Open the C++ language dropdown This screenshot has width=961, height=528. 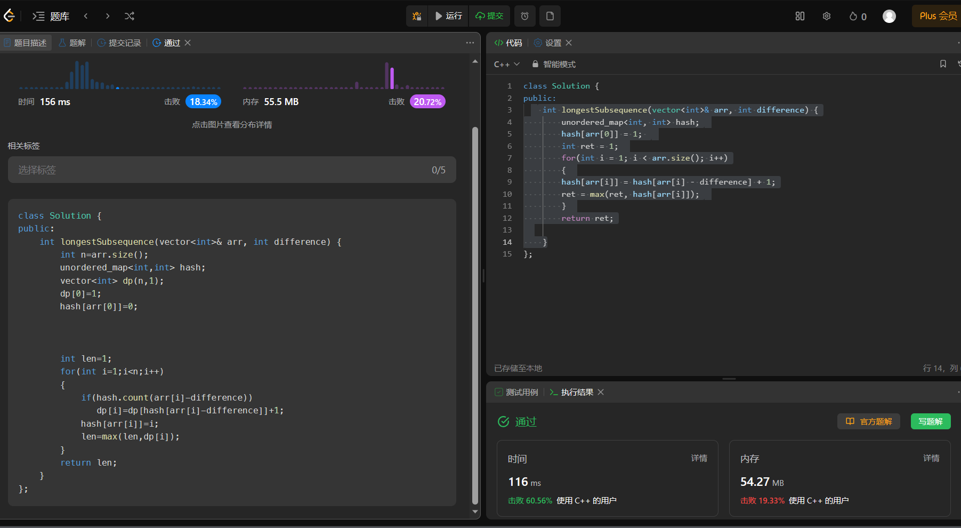[506, 64]
